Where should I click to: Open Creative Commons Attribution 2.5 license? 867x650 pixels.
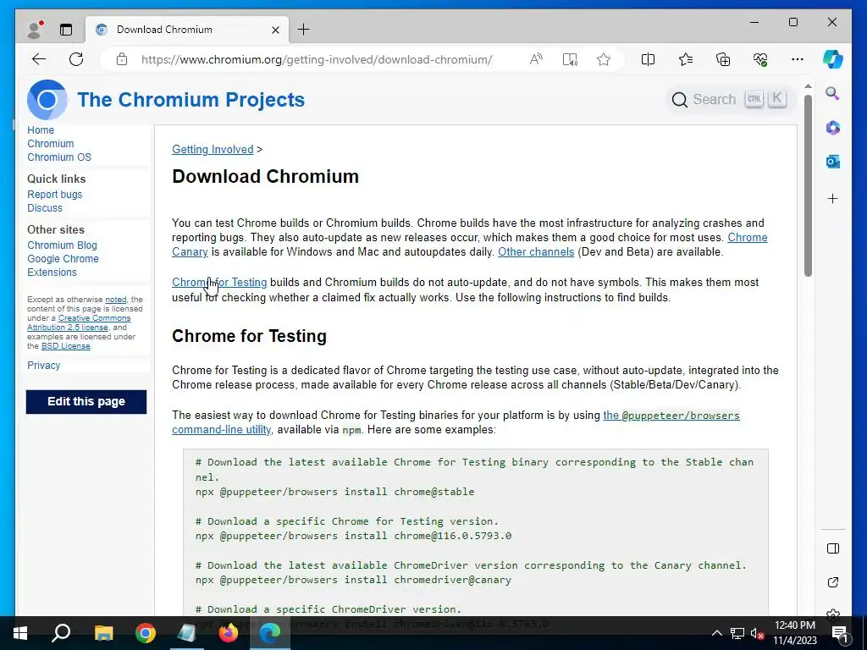(79, 322)
